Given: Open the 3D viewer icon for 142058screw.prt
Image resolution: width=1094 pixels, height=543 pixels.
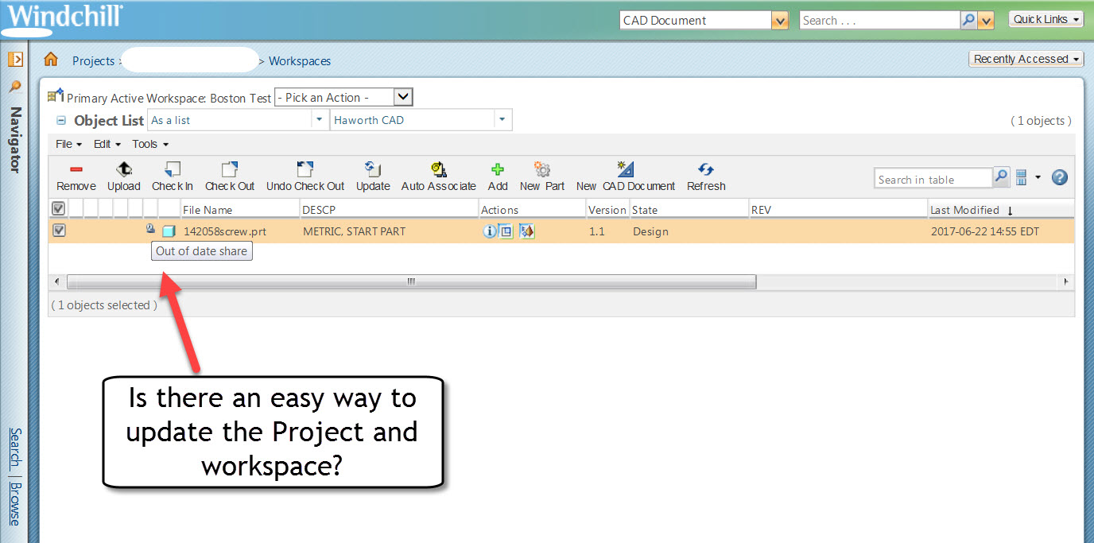Looking at the screenshot, I should [x=526, y=231].
